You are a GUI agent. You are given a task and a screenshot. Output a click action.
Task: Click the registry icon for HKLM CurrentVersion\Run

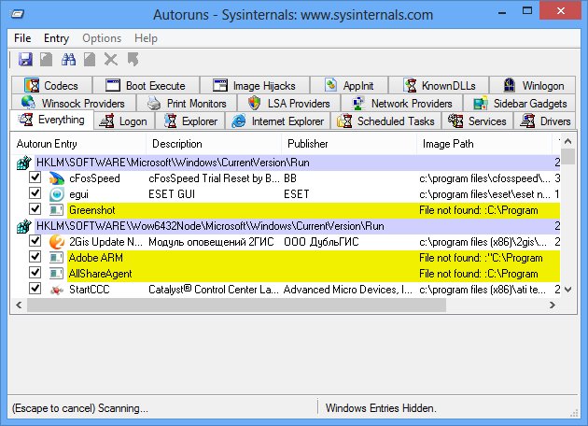tap(24, 163)
